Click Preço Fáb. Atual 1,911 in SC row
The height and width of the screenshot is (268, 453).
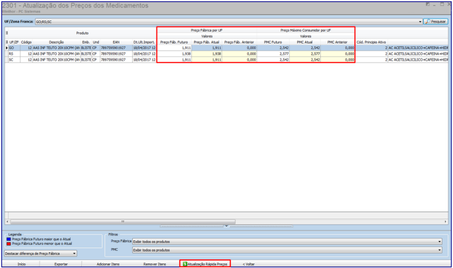(207, 60)
